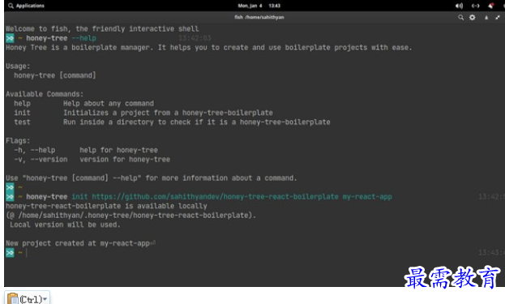
Task: Click the 'test' command row
Action: 172,122
